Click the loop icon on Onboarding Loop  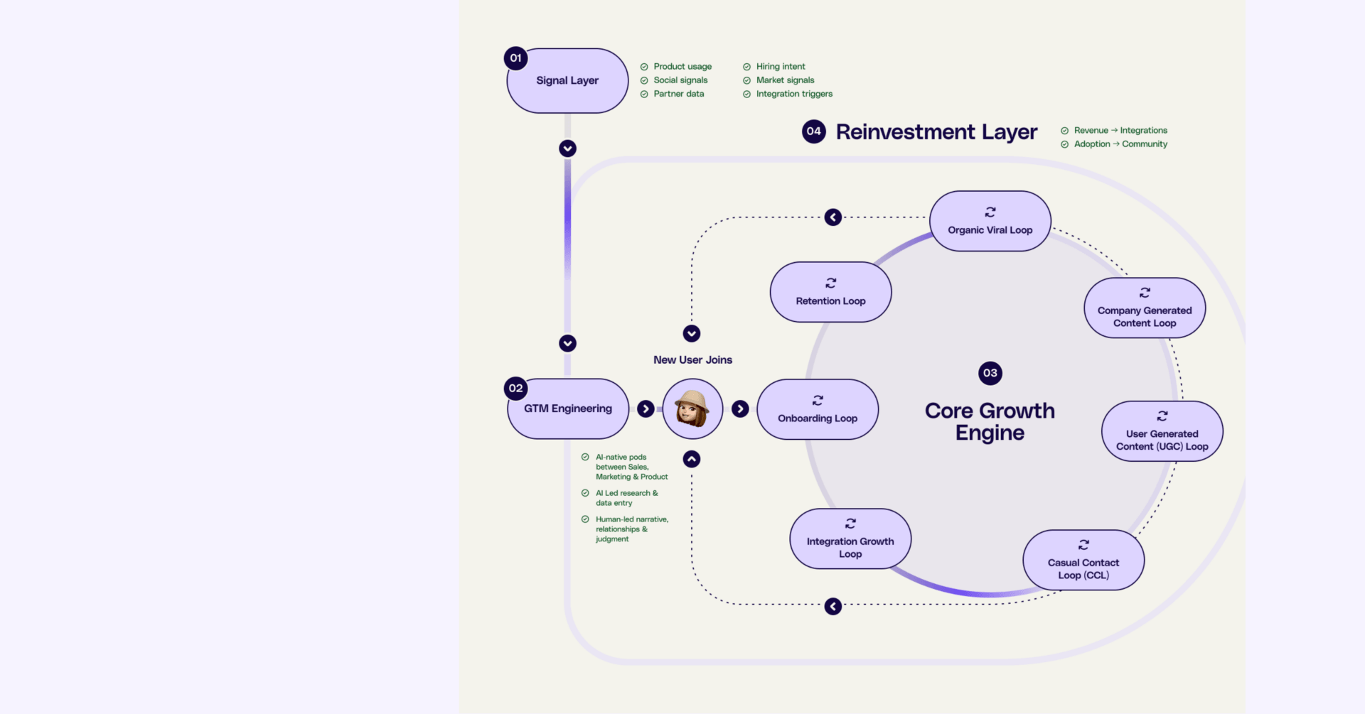click(817, 400)
